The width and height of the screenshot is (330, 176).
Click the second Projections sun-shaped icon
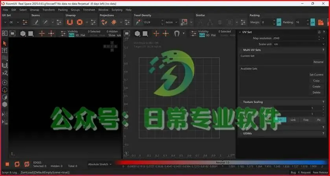coord(114,22)
